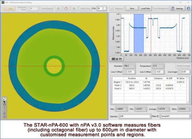Click the Measure button
192x139 pixels.
(x=117, y=8)
